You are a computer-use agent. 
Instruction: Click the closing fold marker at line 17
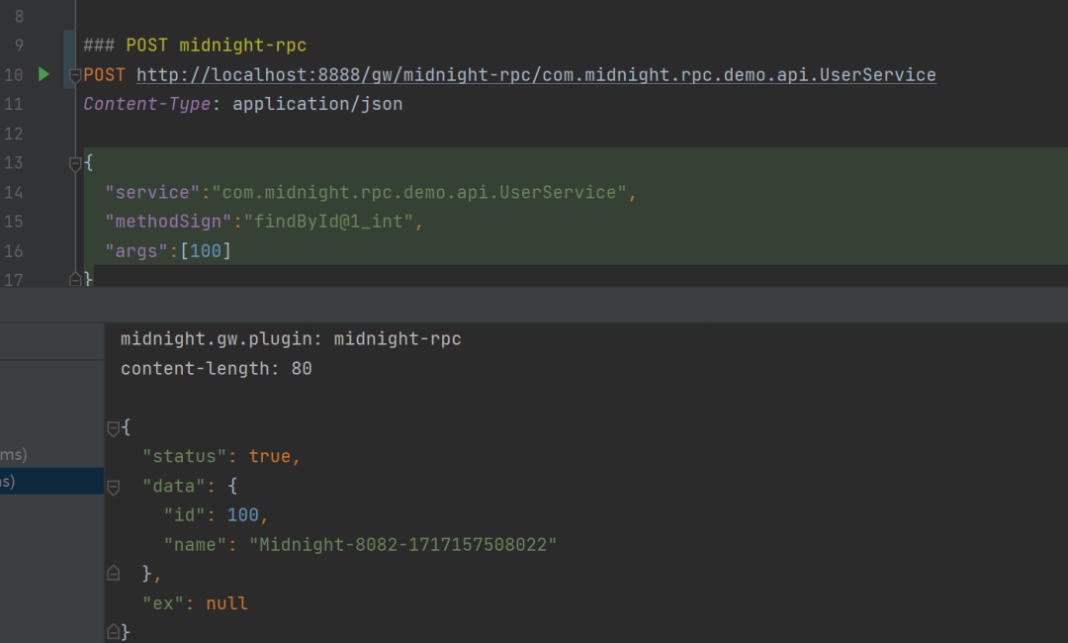click(x=75, y=279)
